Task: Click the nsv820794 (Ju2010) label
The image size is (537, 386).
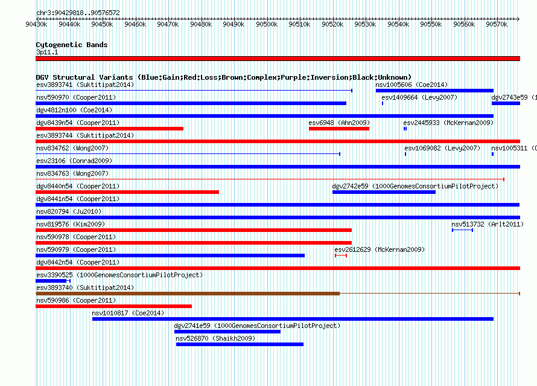Action: coord(69,211)
